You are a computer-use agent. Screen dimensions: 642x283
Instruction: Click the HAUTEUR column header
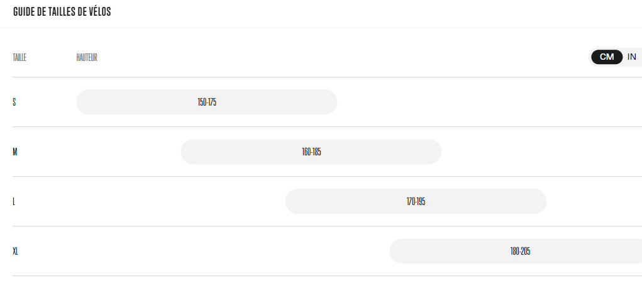coord(87,57)
